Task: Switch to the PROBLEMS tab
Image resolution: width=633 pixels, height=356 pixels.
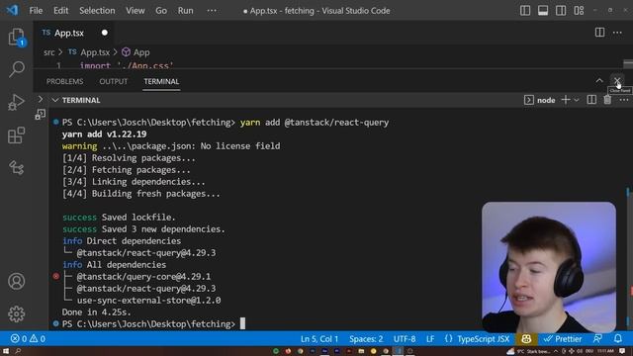Action: click(64, 81)
